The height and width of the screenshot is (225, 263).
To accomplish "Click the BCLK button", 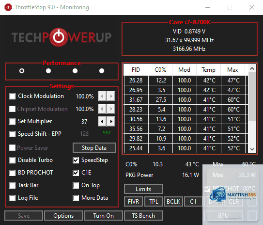I will pos(173,202).
